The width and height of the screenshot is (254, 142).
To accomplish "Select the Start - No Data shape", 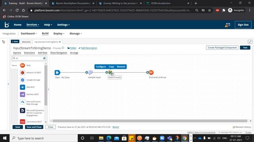I will click(x=57, y=73).
